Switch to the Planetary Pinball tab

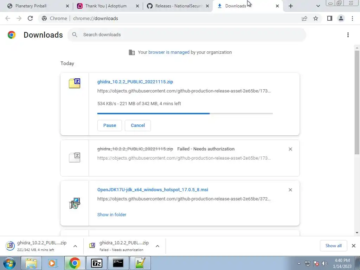click(x=37, y=6)
